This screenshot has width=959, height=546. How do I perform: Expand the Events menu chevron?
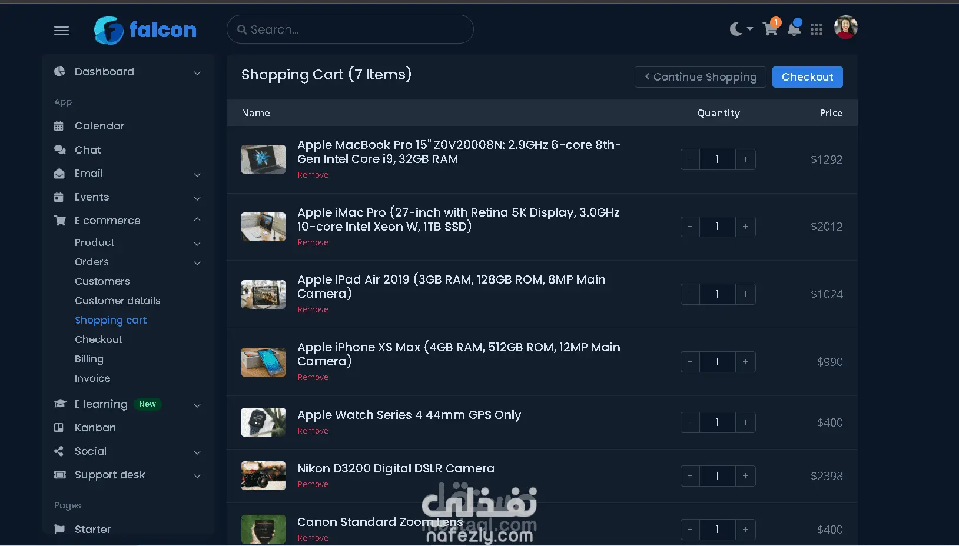(x=197, y=198)
